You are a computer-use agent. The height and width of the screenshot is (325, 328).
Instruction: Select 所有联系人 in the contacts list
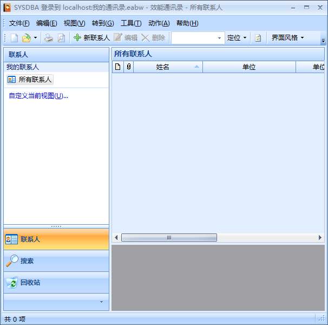(x=30, y=80)
